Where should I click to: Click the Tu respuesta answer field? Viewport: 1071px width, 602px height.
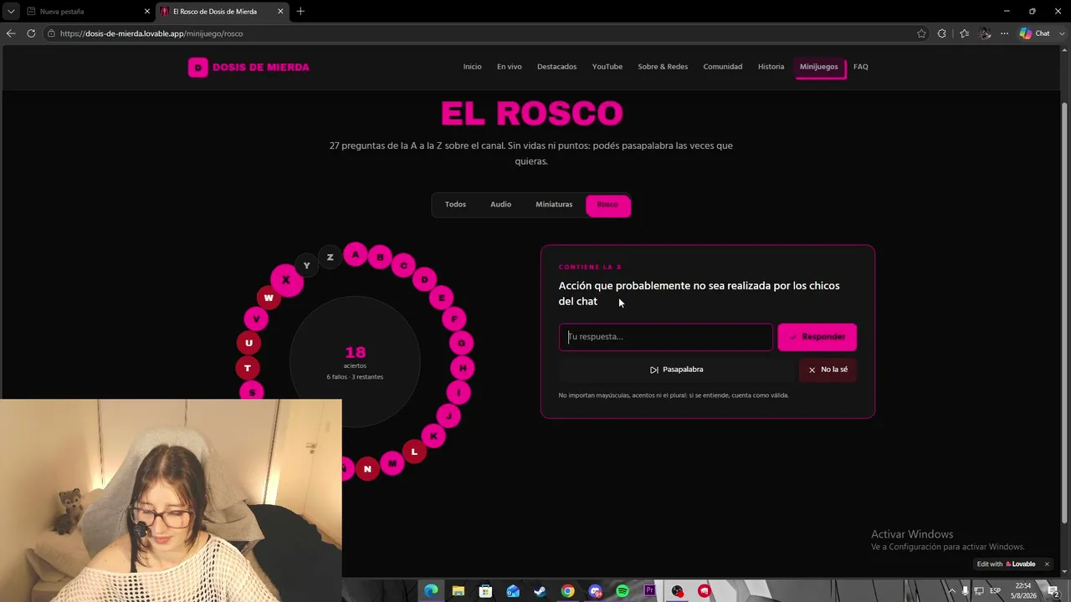click(x=666, y=337)
